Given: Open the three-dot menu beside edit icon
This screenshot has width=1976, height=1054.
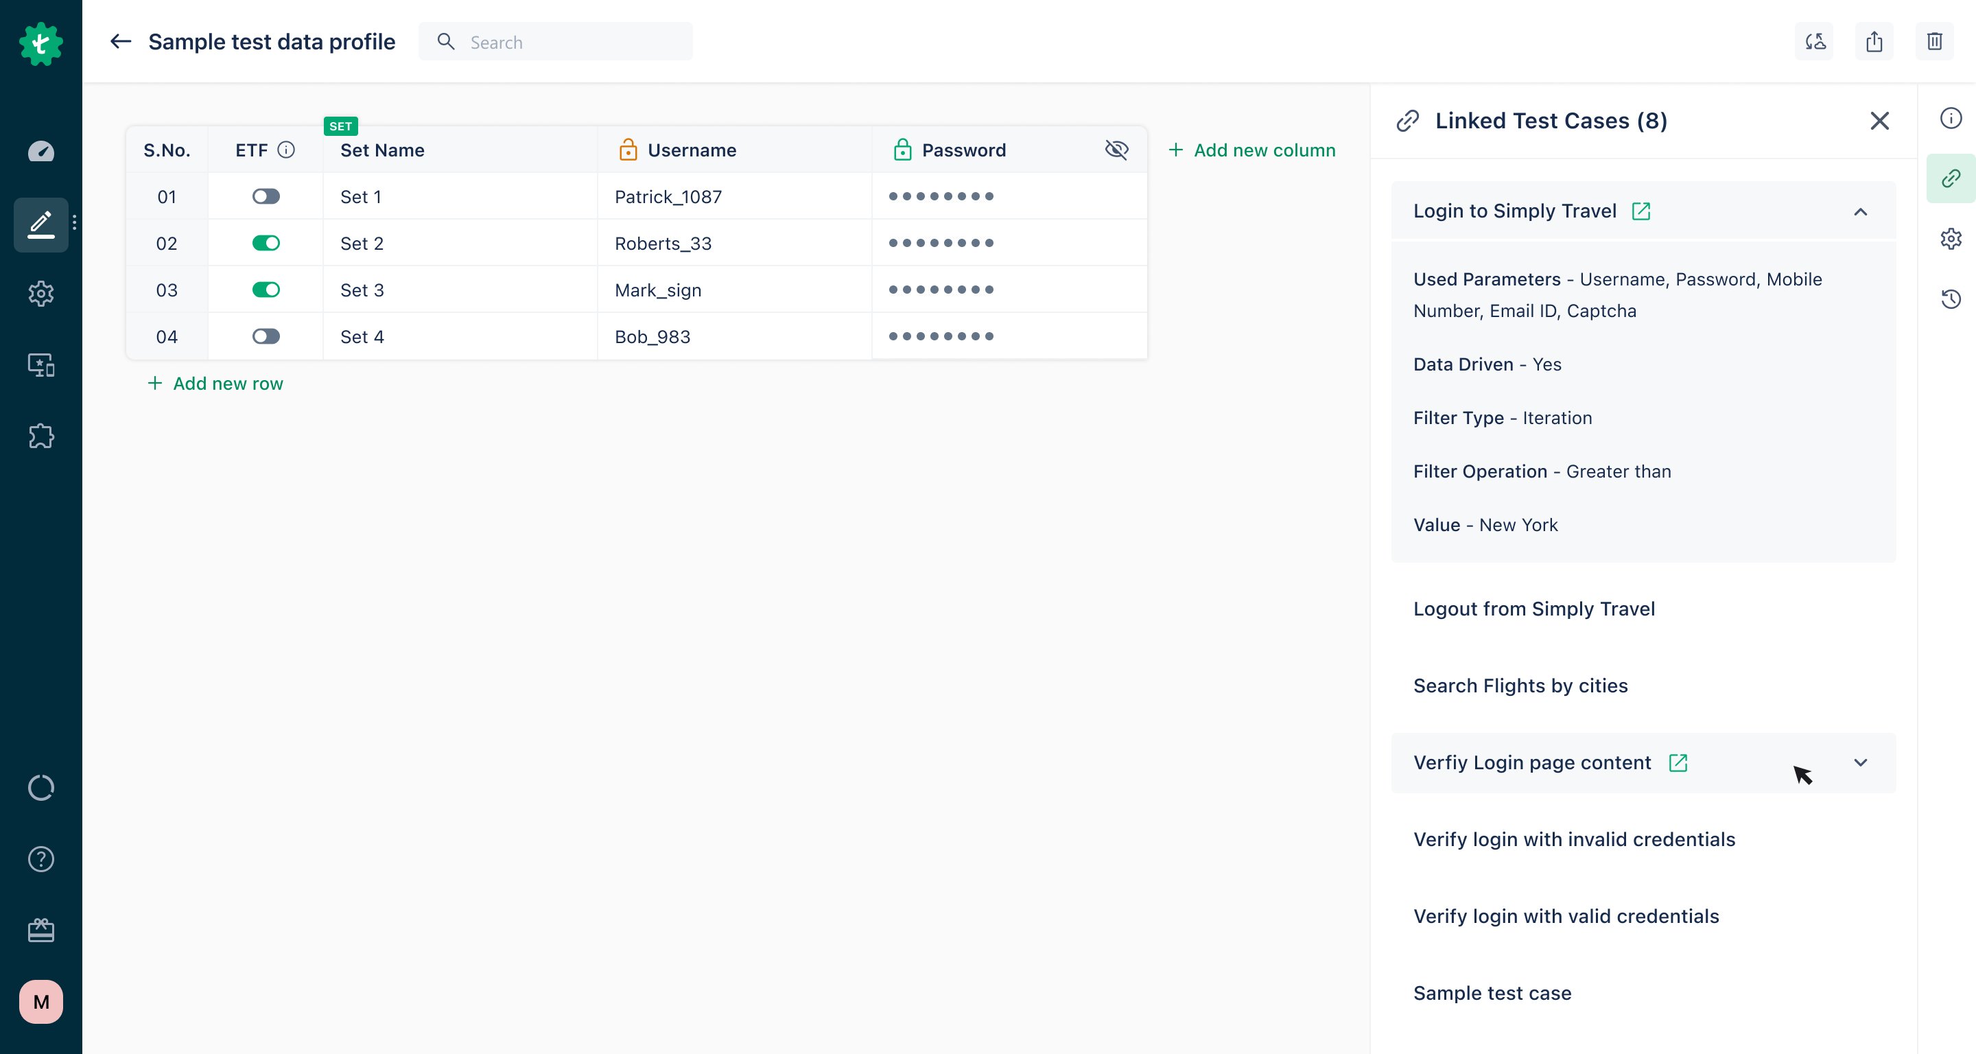Looking at the screenshot, I should pos(74,222).
